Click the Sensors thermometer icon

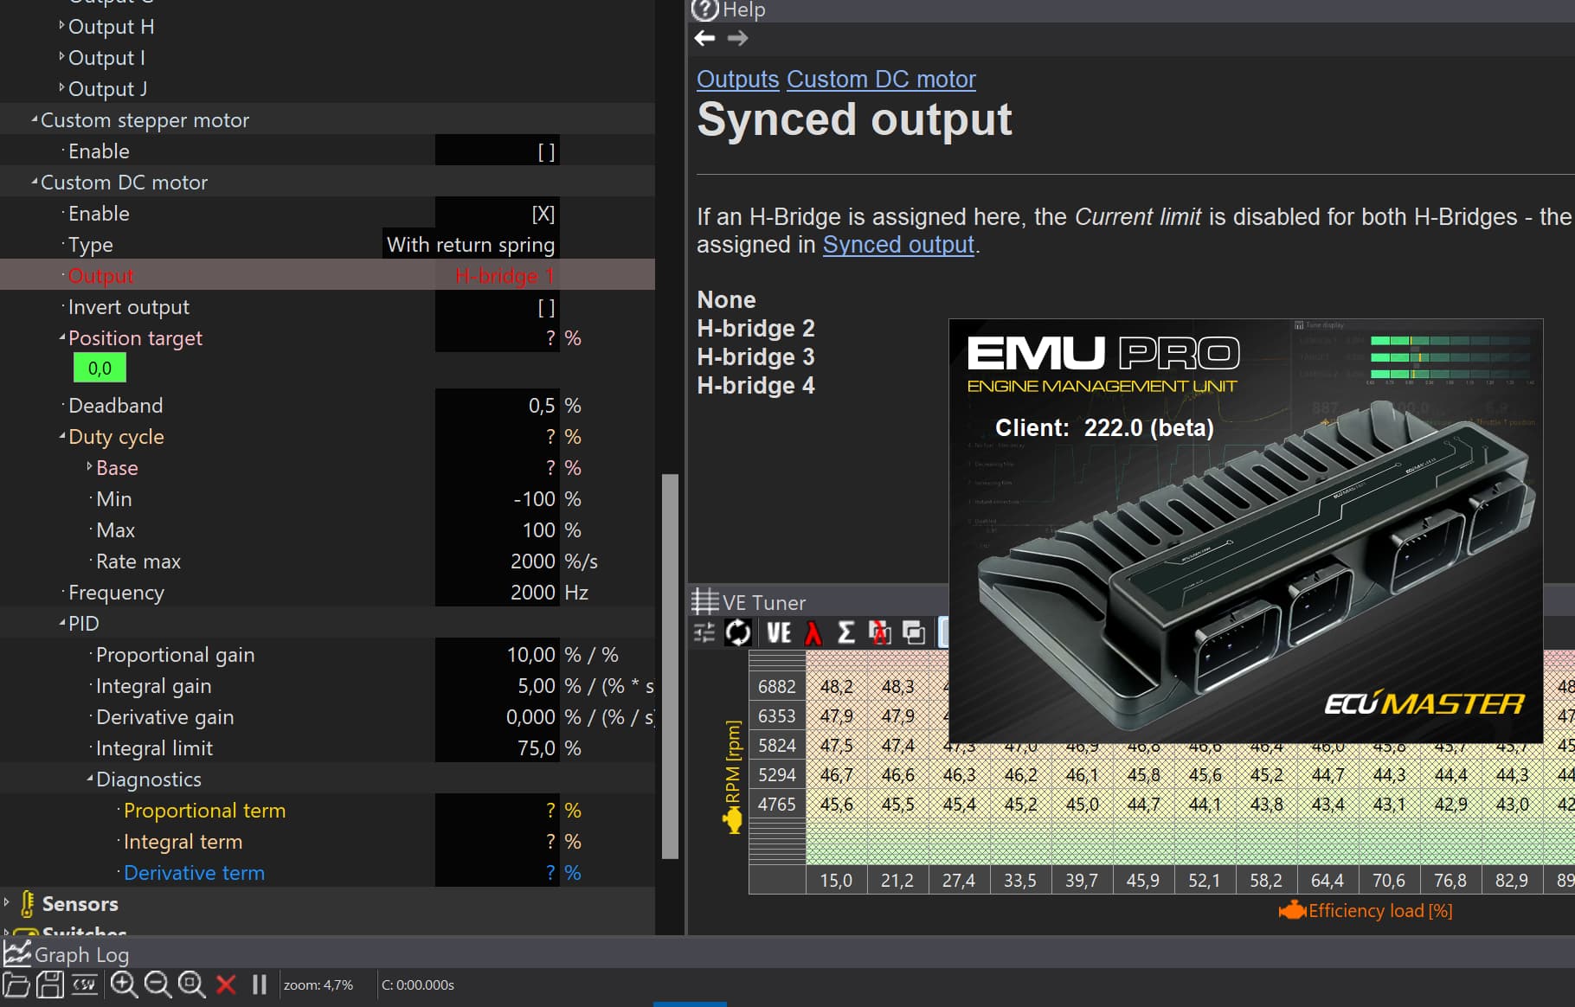tap(27, 904)
